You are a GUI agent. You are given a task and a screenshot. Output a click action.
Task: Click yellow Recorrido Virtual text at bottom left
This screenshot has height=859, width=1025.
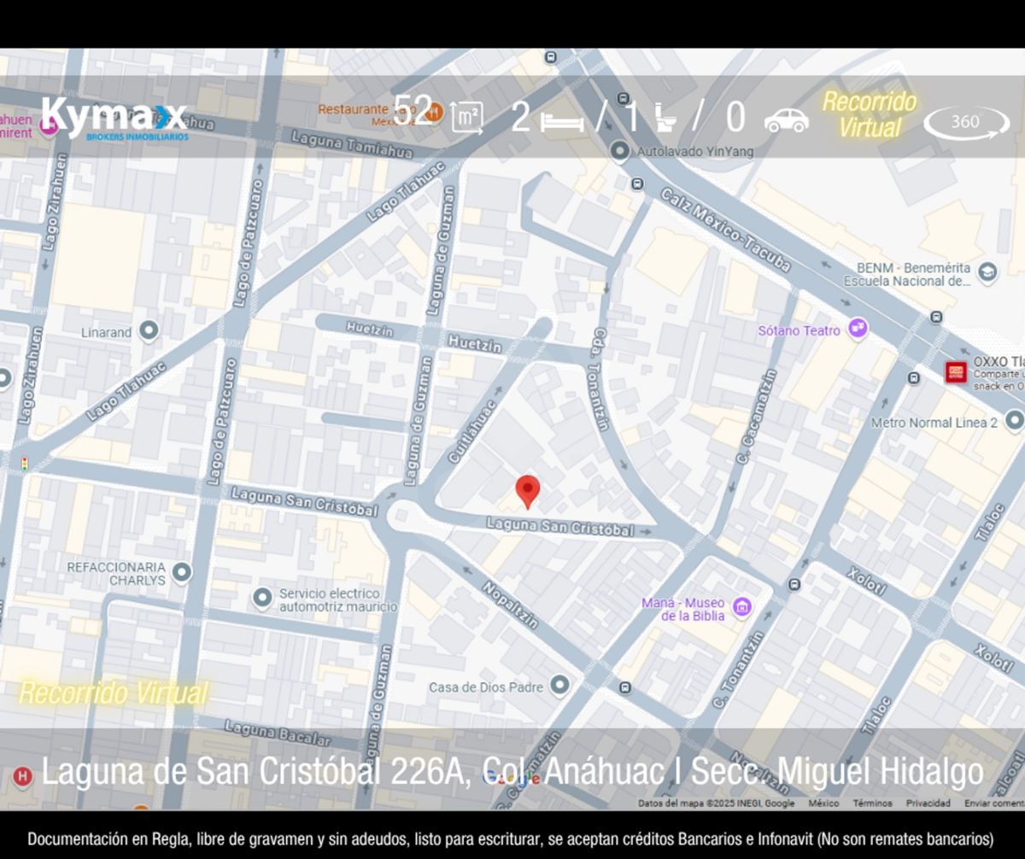pyautogui.click(x=113, y=693)
